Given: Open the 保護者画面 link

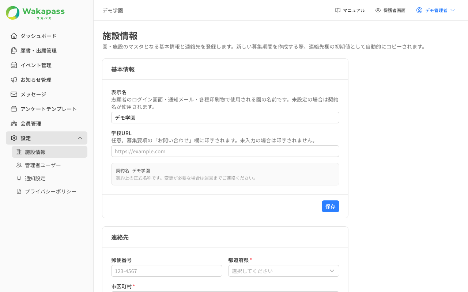Looking at the screenshot, I should (x=390, y=10).
